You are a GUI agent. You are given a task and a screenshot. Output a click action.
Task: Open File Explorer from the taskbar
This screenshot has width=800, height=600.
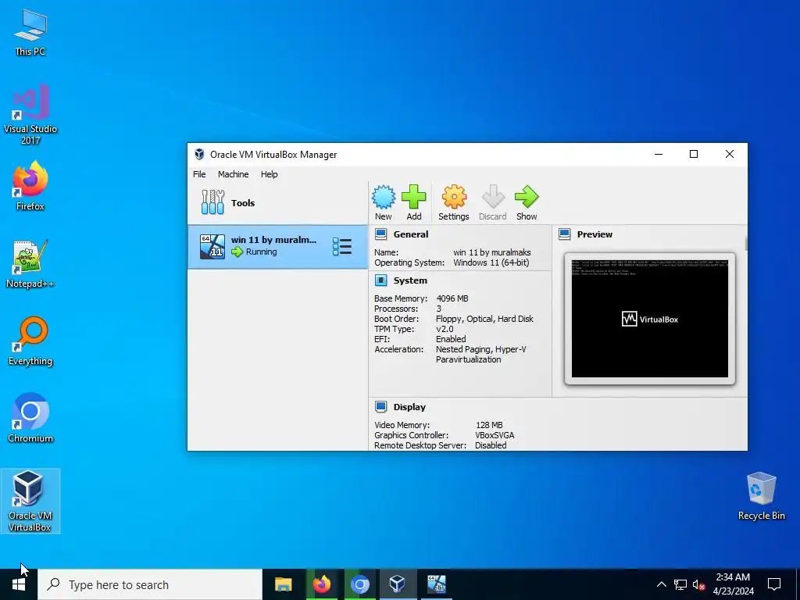(283, 584)
